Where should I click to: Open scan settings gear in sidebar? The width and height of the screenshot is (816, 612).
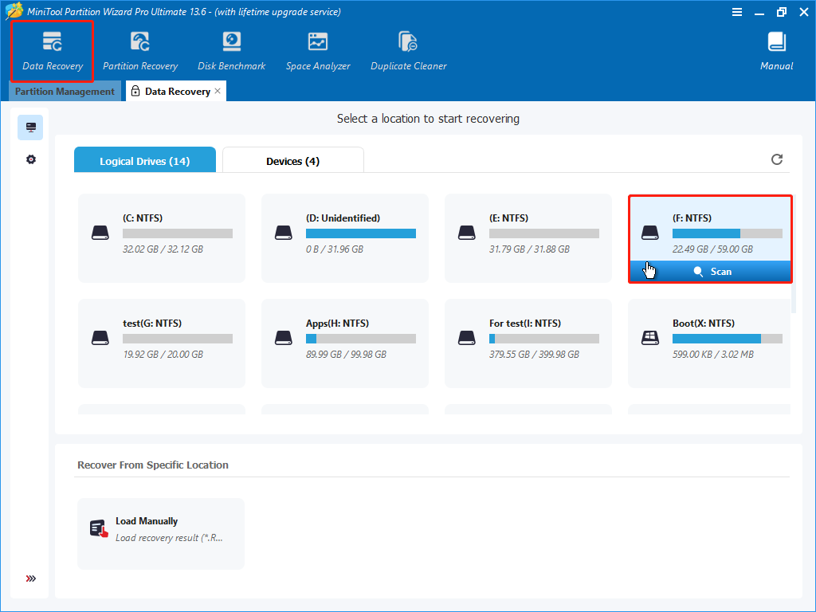[x=31, y=159]
